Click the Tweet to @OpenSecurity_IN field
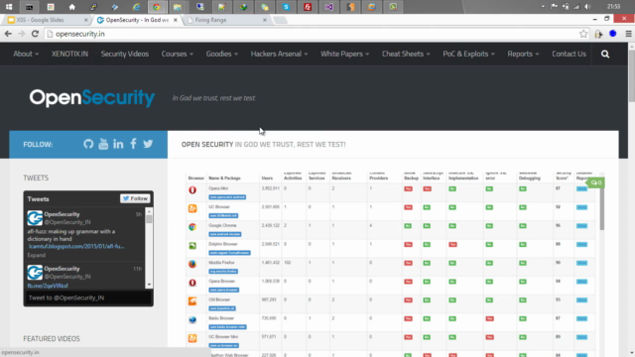 click(x=88, y=297)
